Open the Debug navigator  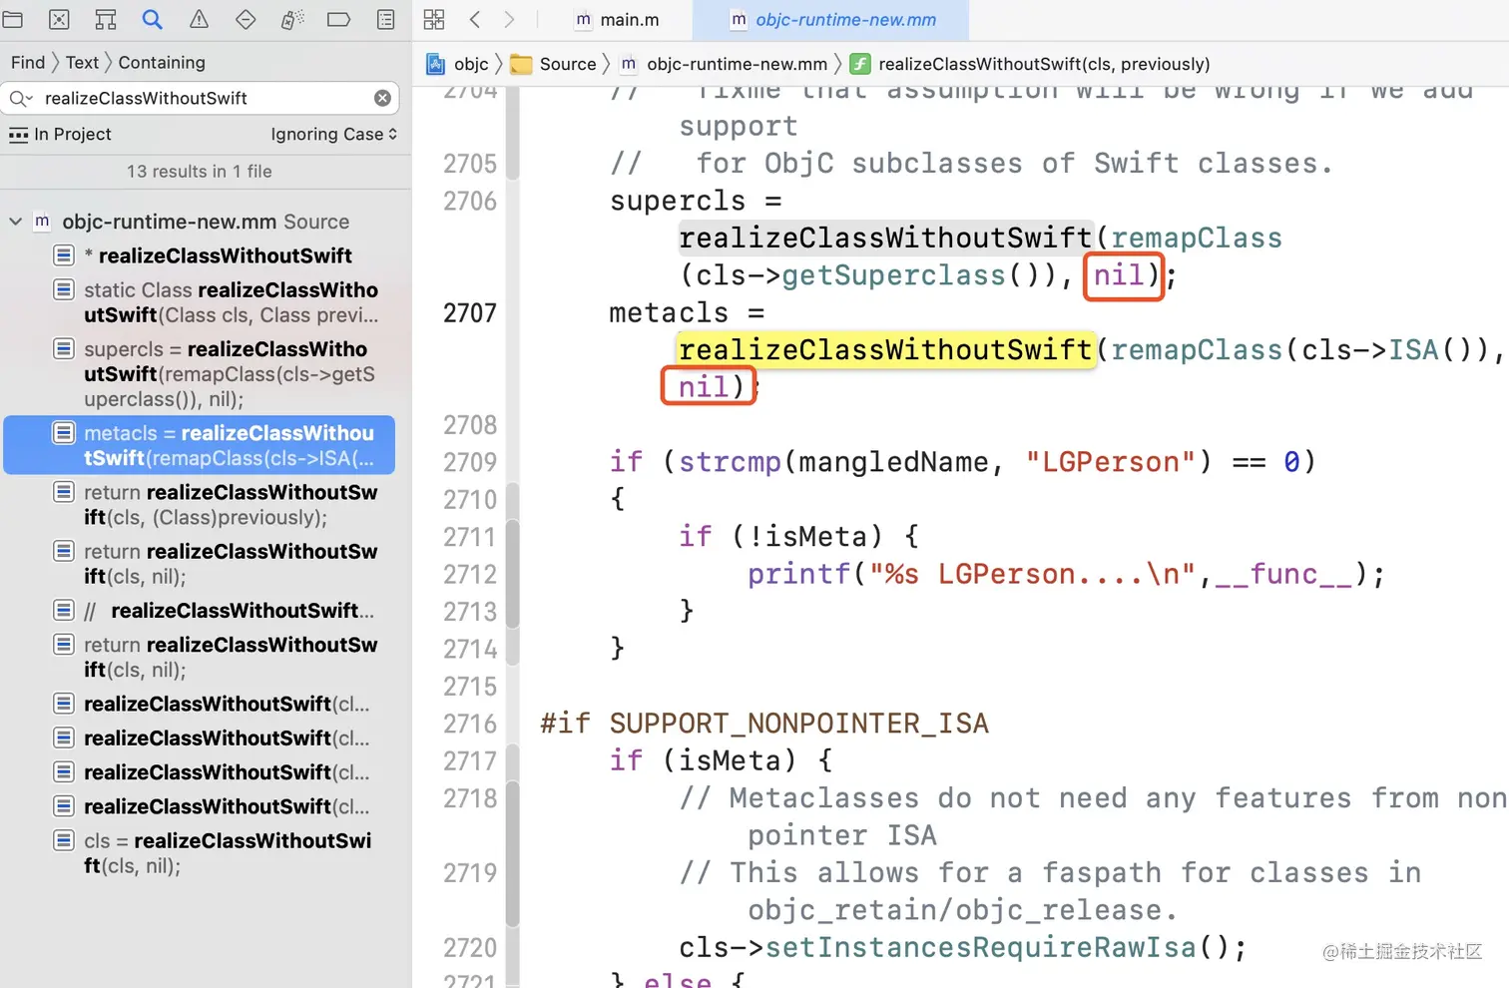(292, 19)
